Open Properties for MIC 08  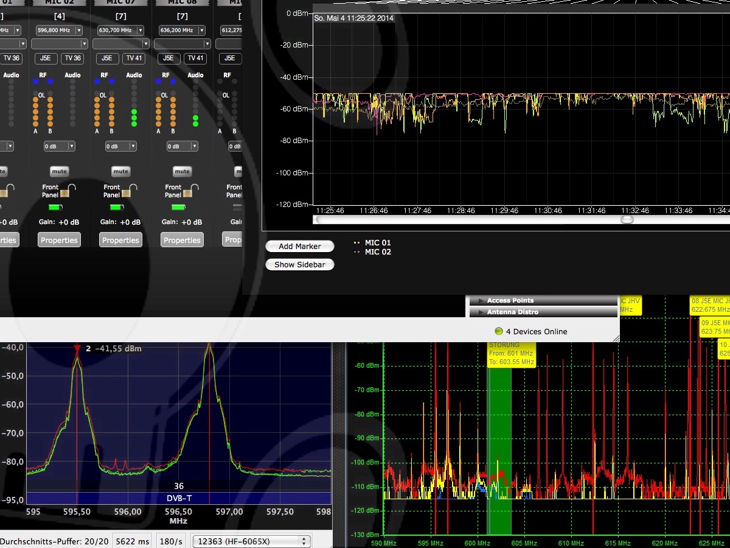pos(182,240)
